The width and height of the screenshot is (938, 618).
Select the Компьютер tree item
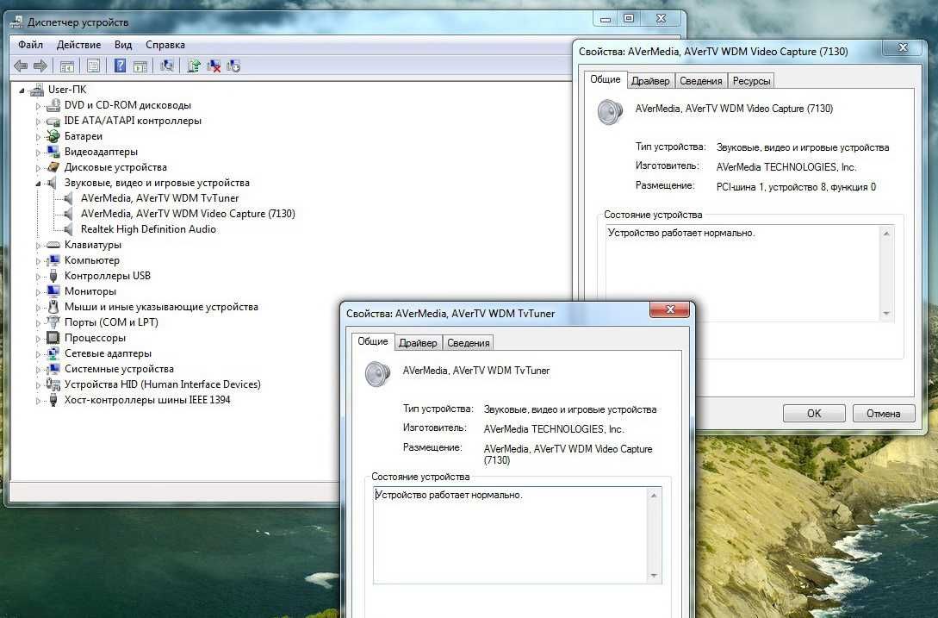pos(91,260)
